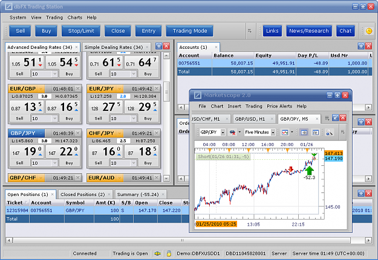Click the Dealing Rates vertical scrollbar thumb

pos(166,92)
